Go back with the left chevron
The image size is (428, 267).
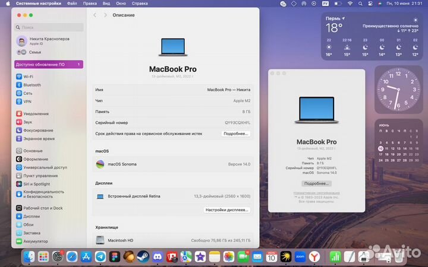(95, 15)
